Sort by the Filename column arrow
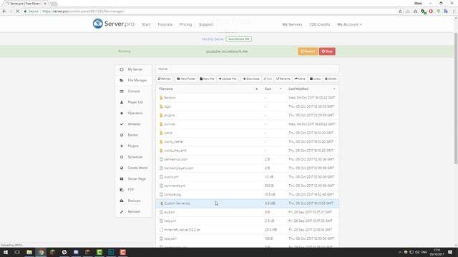The image size is (458, 257). (x=257, y=89)
